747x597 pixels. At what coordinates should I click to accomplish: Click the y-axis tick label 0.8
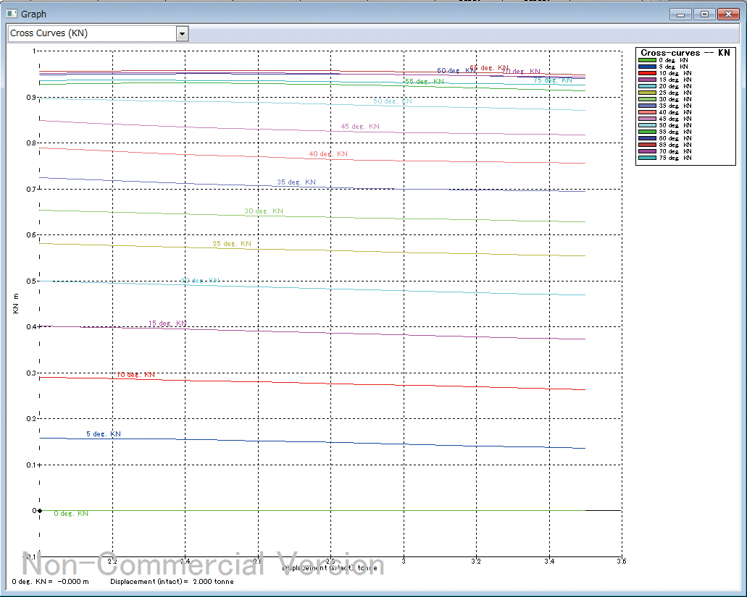pos(31,143)
